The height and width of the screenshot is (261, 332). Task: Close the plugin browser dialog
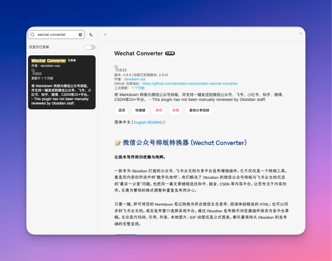[301, 34]
